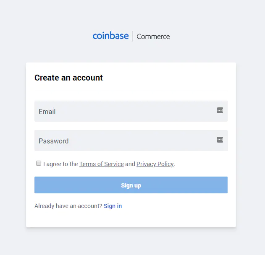This screenshot has width=265, height=255.
Task: Focus the Email input field
Action: coord(126,111)
